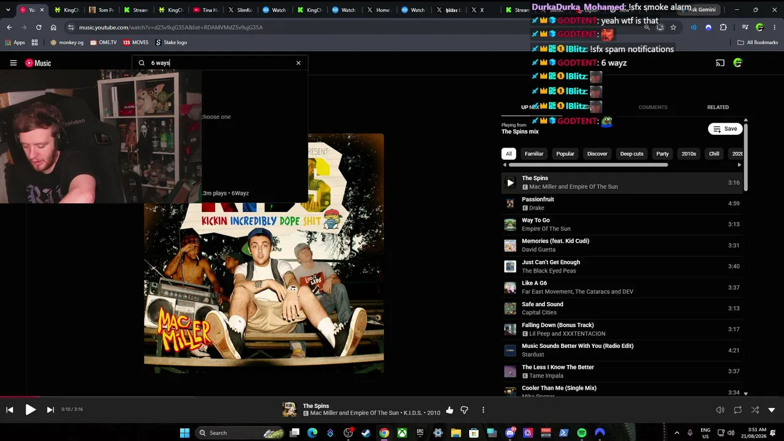Switch to the COMMENTS tab
Viewport: 784px width, 441px height.
(653, 107)
